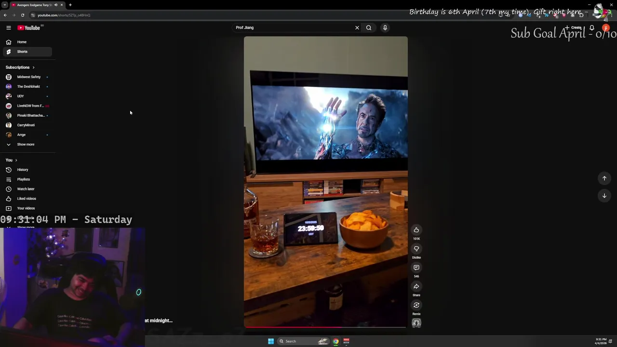Screen dimensions: 617x347
Task: Click the Midwest Safety channel avatar
Action: (x=9, y=77)
